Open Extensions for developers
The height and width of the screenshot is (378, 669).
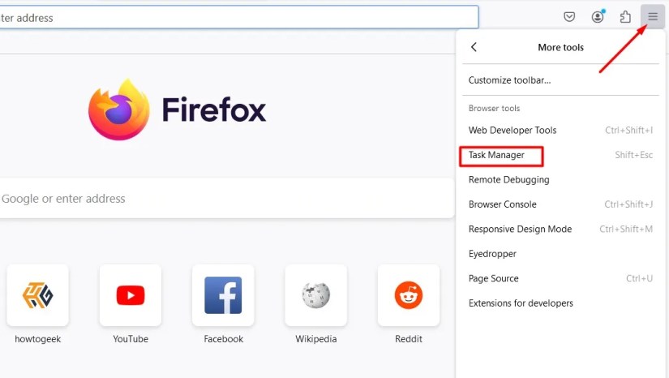[560, 303]
